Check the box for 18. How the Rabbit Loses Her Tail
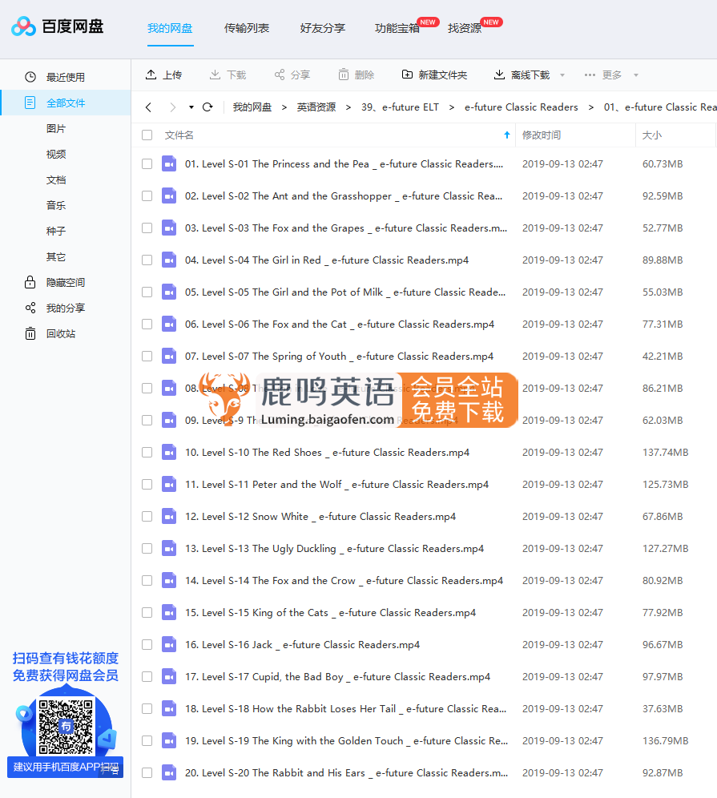717x798 pixels. click(x=147, y=709)
